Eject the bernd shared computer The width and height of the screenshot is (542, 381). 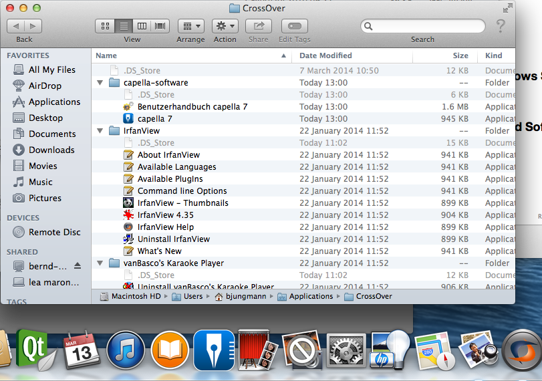coord(78,266)
